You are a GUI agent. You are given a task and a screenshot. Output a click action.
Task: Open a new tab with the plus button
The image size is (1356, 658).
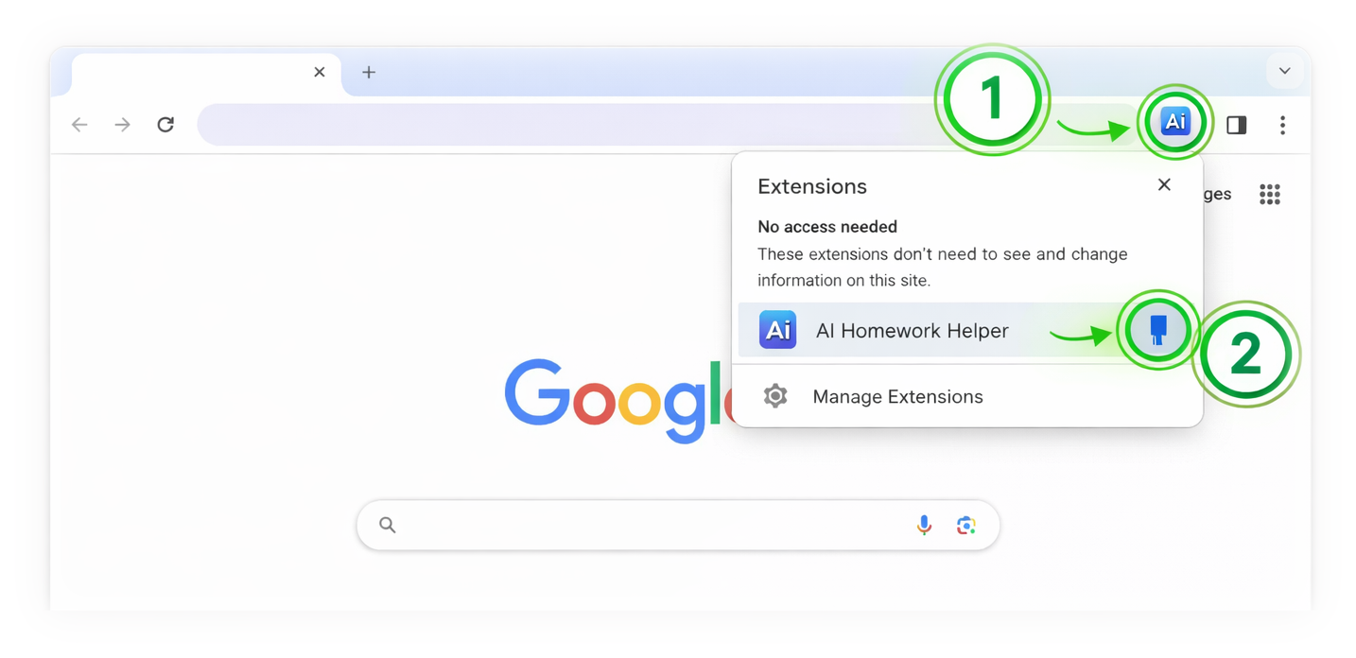(x=368, y=71)
